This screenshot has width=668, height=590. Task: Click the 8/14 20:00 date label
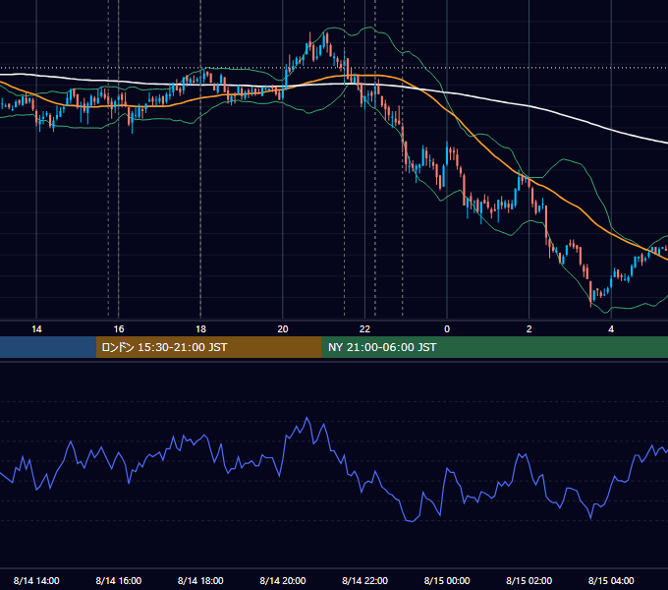click(283, 580)
